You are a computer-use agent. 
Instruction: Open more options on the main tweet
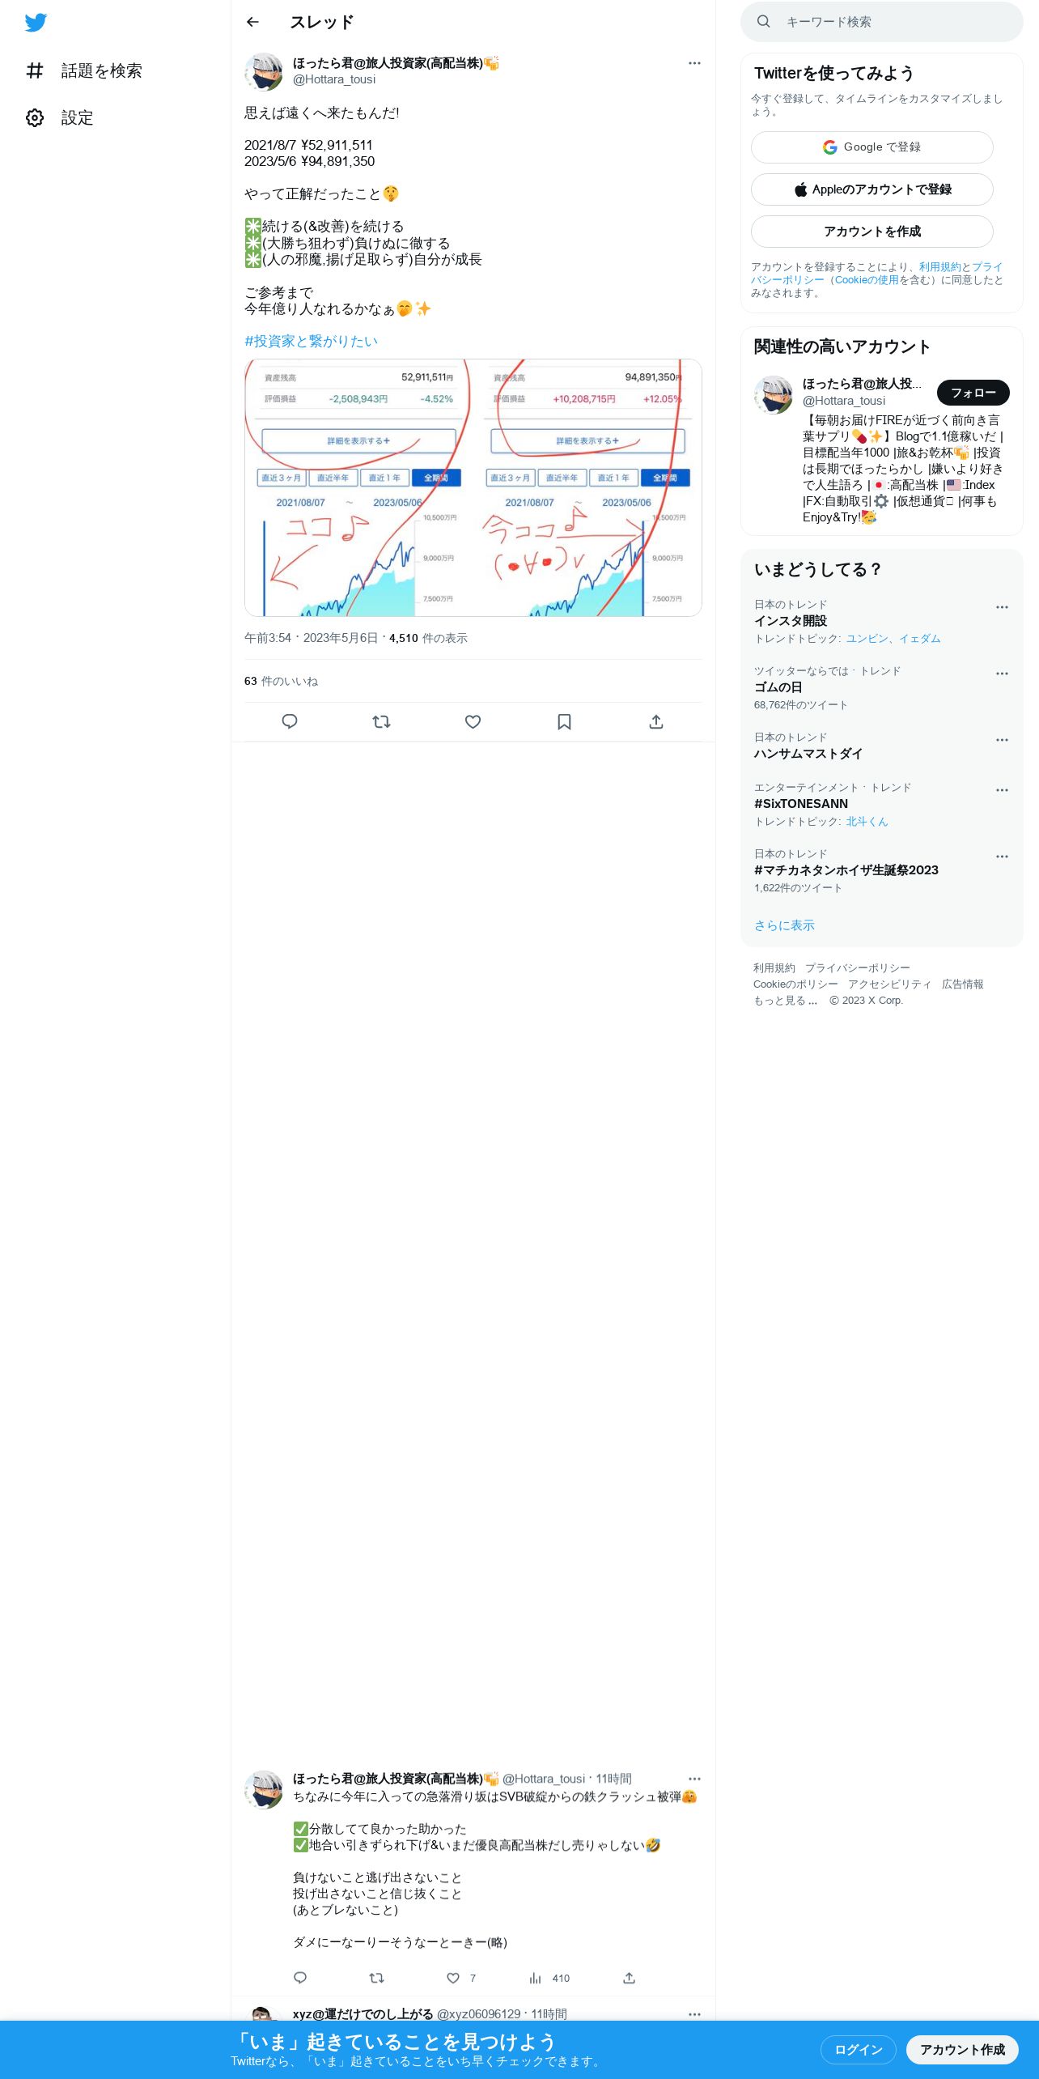click(694, 63)
